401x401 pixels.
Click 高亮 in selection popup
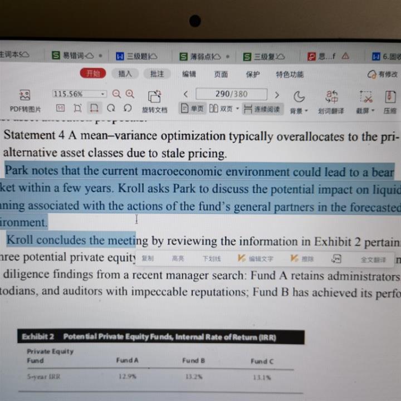pos(178,258)
